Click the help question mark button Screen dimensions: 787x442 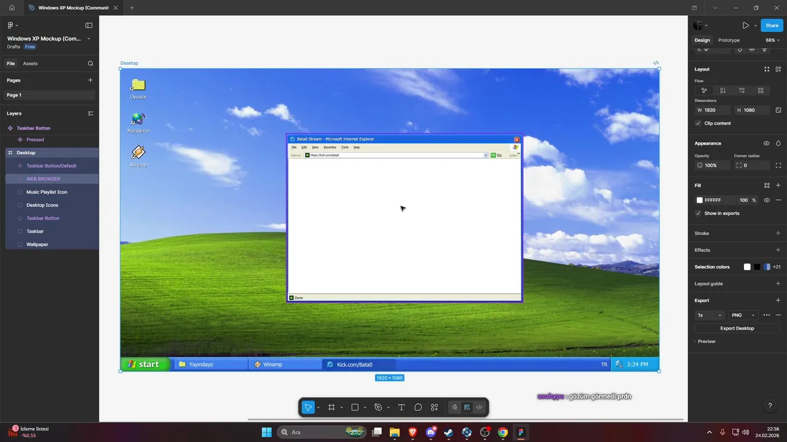pos(770,406)
